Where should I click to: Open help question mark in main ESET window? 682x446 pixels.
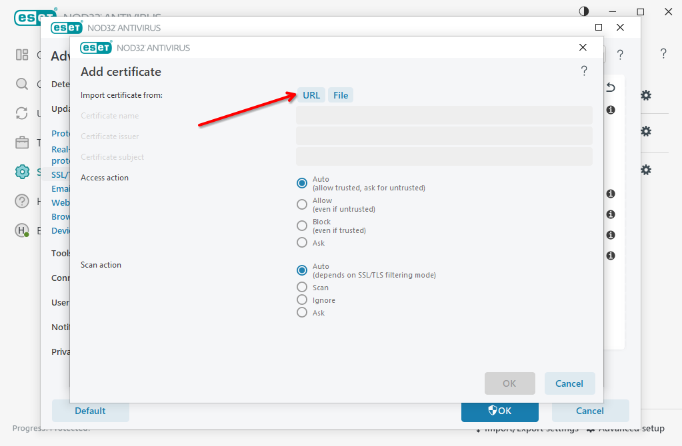[x=663, y=53]
